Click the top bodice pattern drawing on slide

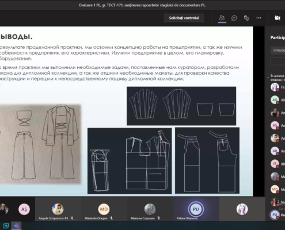[x=181, y=106]
